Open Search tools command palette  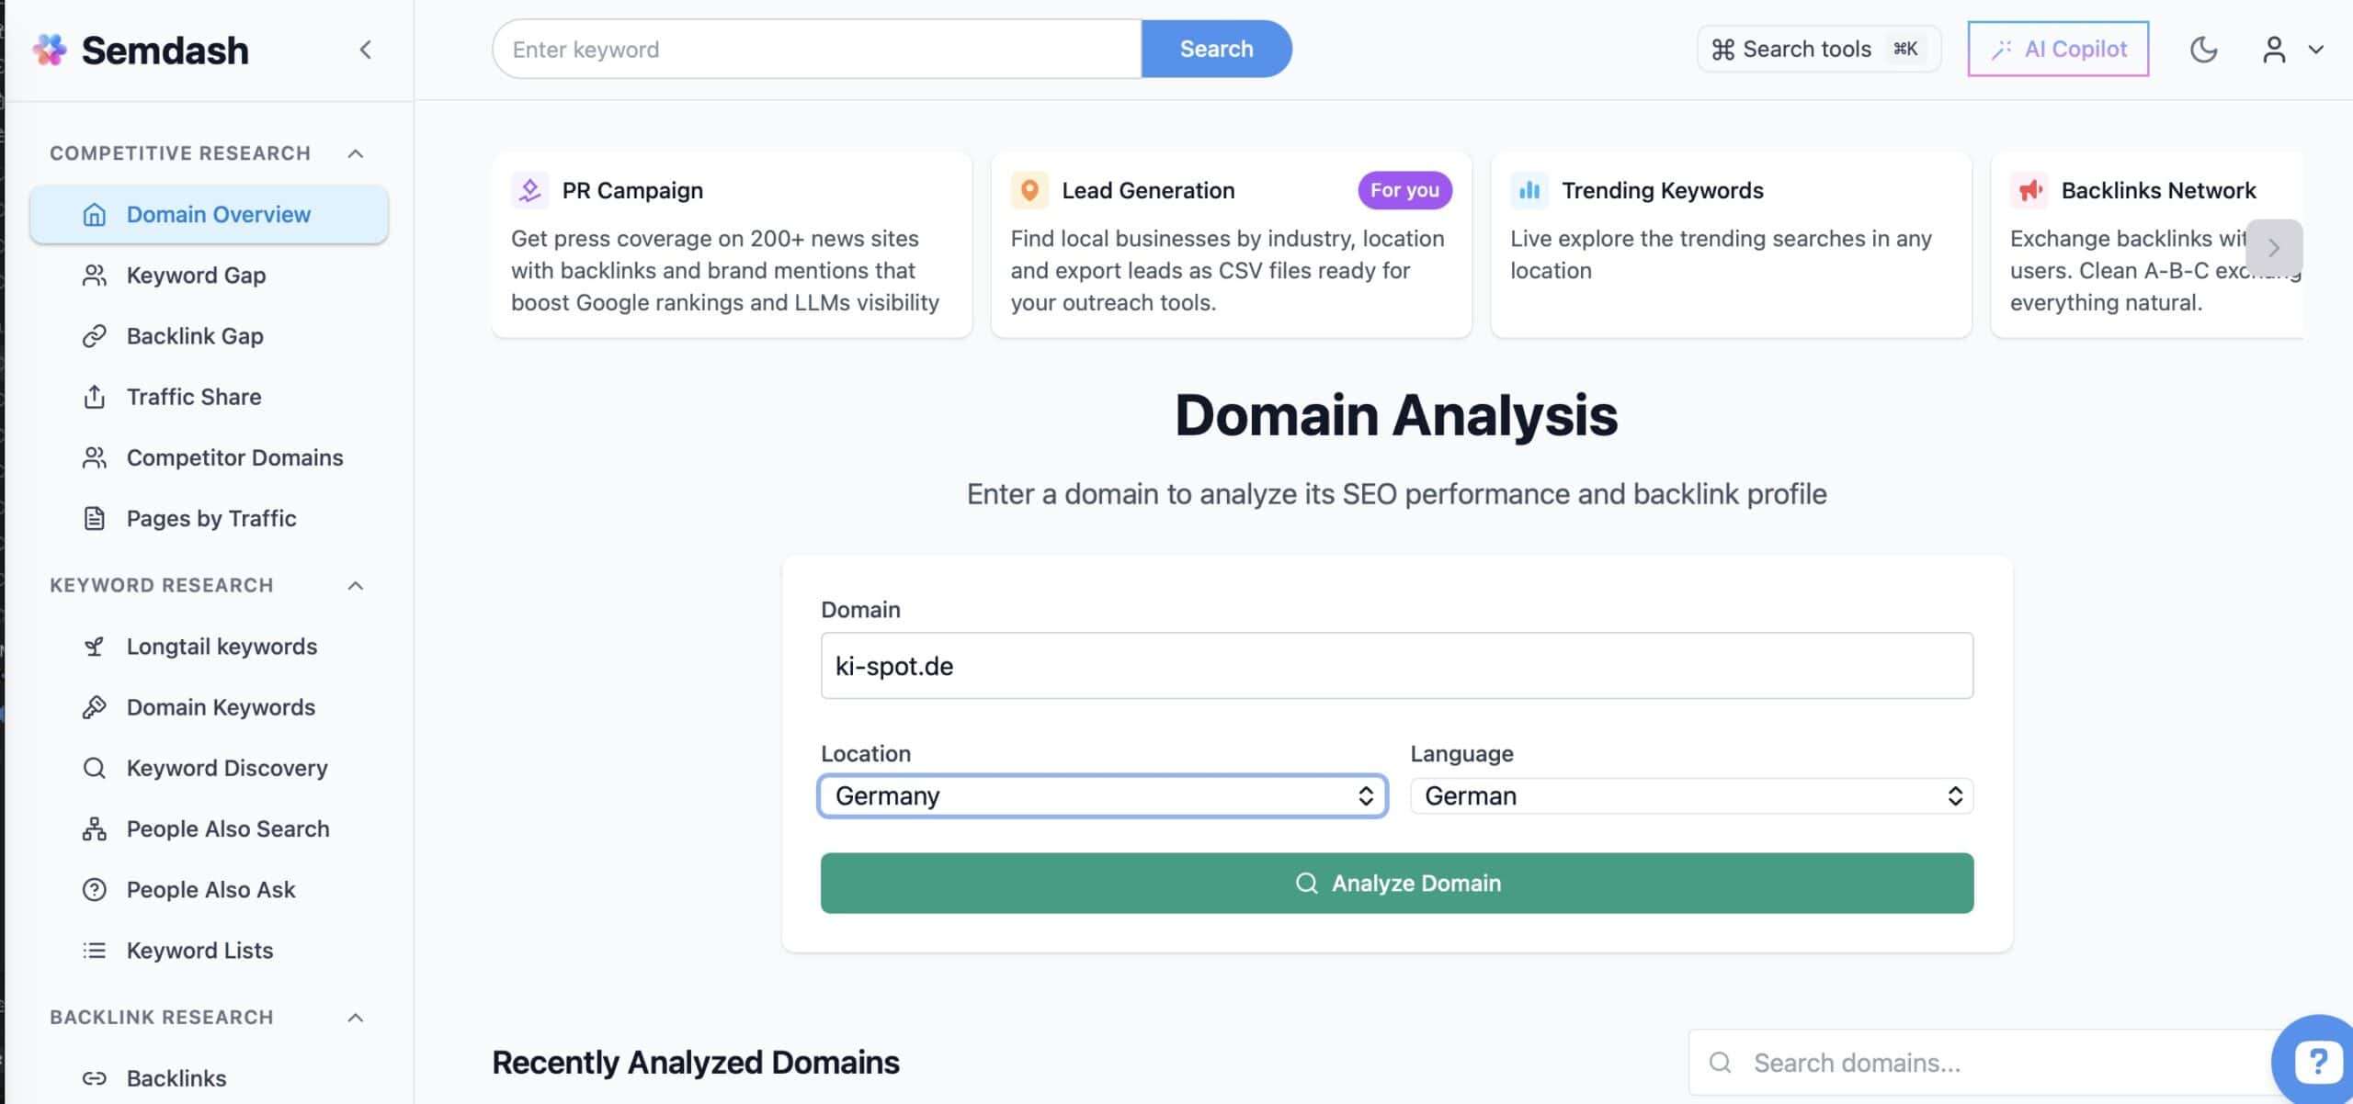(1818, 49)
